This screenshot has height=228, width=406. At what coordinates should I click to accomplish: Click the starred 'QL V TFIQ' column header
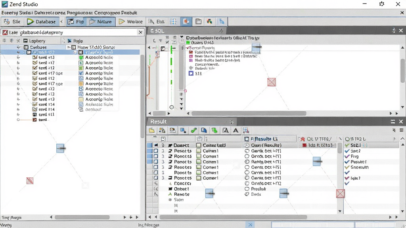pos(318,139)
